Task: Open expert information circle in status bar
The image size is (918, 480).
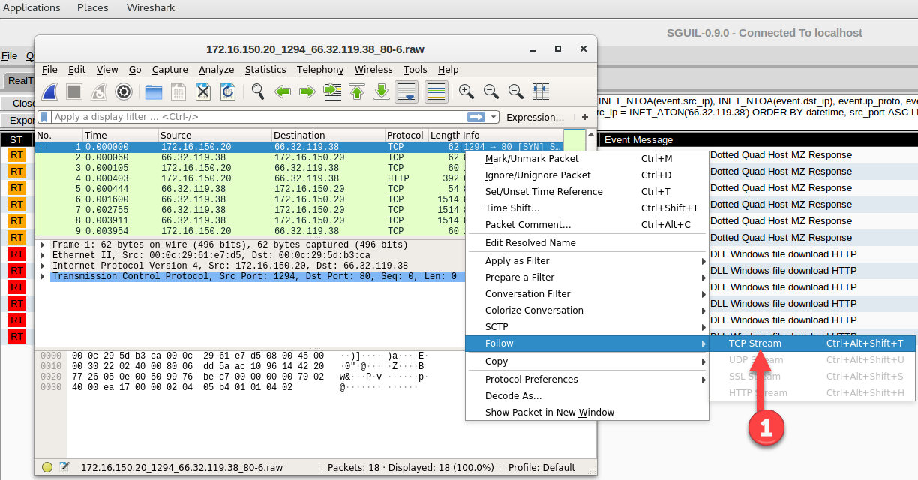Action: click(x=47, y=467)
